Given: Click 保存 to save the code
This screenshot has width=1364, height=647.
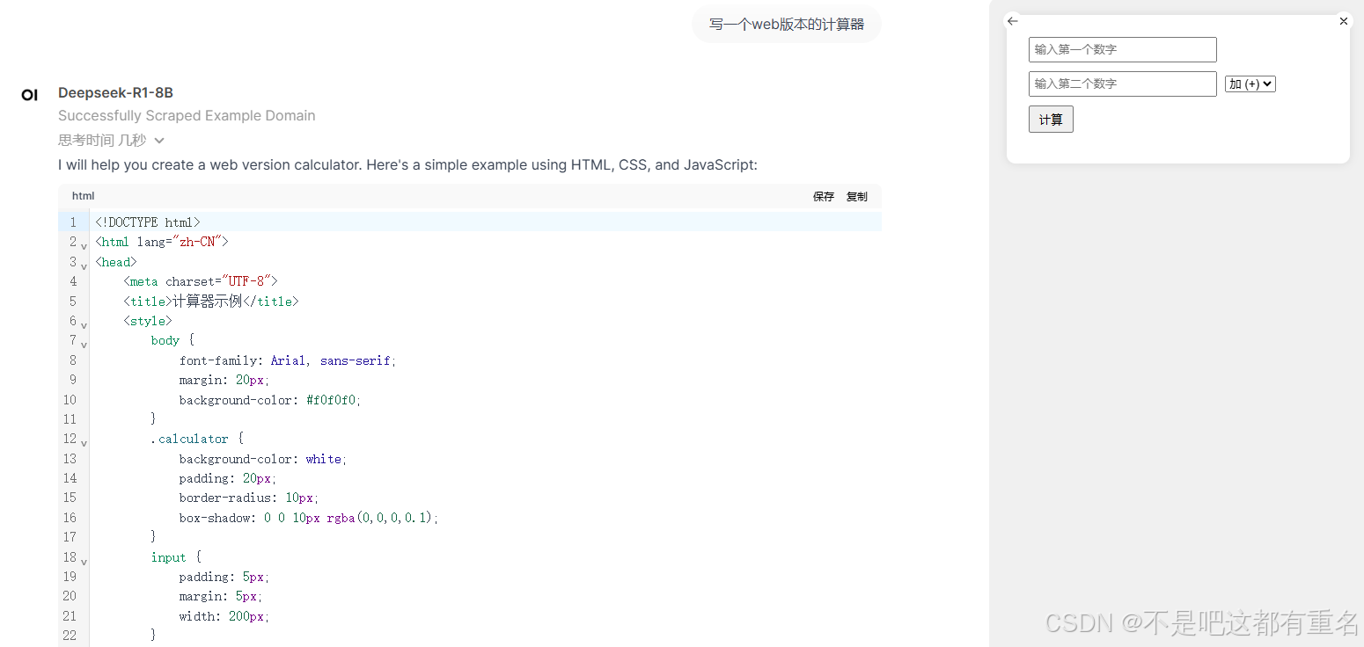Looking at the screenshot, I should pyautogui.click(x=824, y=197).
